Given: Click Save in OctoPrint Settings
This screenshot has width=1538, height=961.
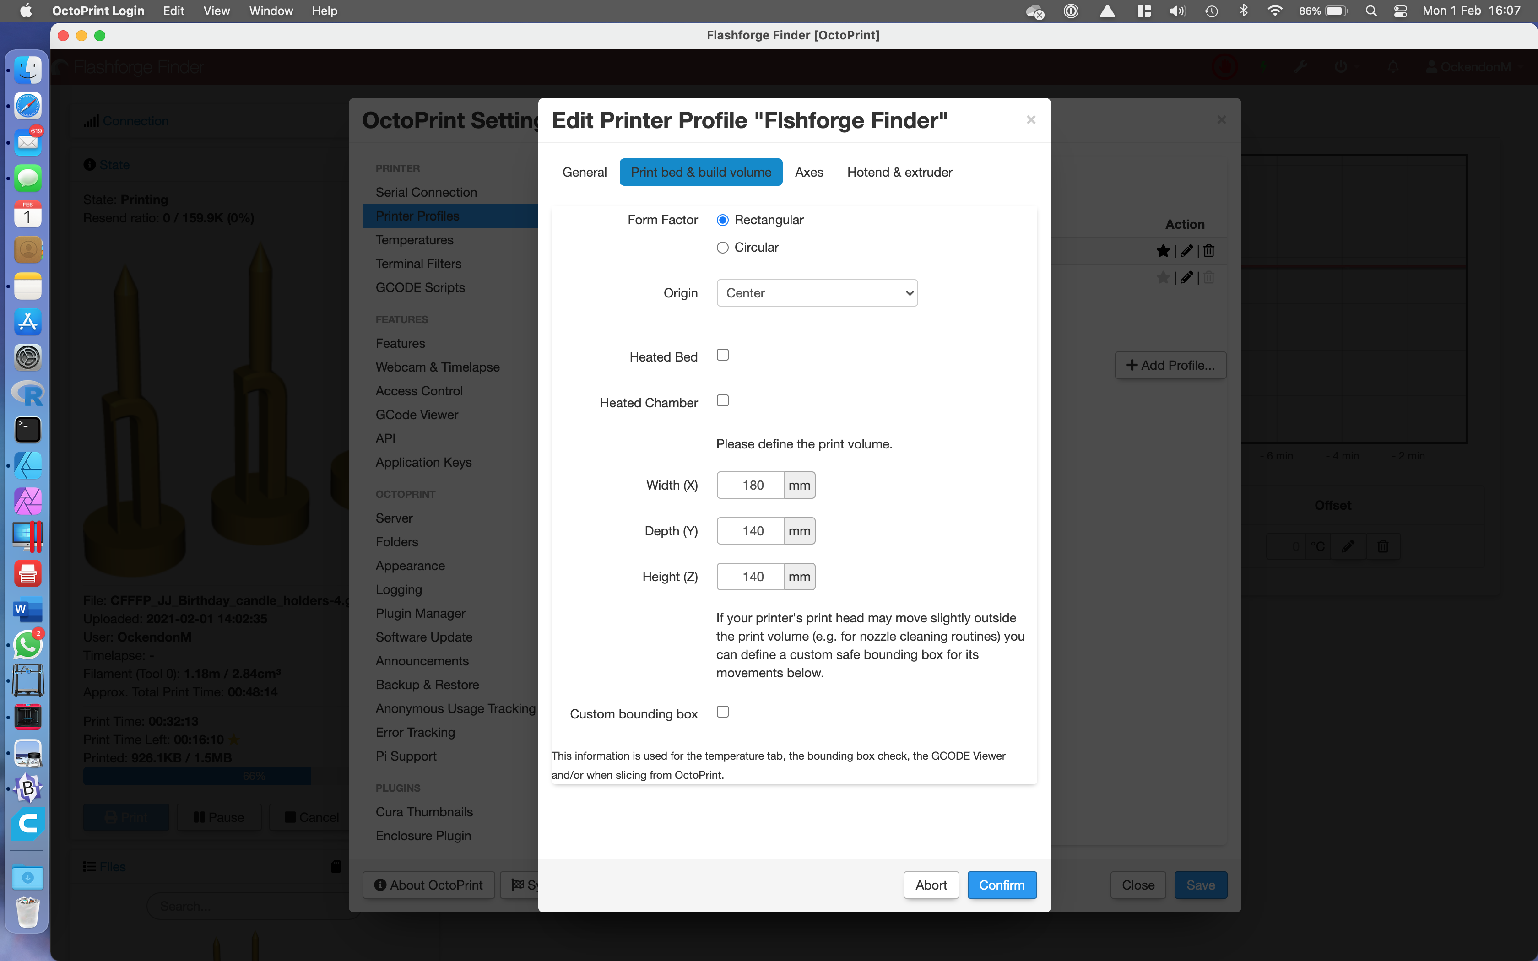Looking at the screenshot, I should coord(1201,885).
